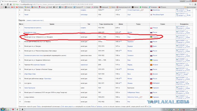
Task: Expand the Работа bookmarks folder
Action: (x=112, y=7)
